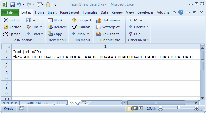This screenshot has height=113, width=206.
Task: Click the Delete icon in Basic options
Action: point(6,20)
